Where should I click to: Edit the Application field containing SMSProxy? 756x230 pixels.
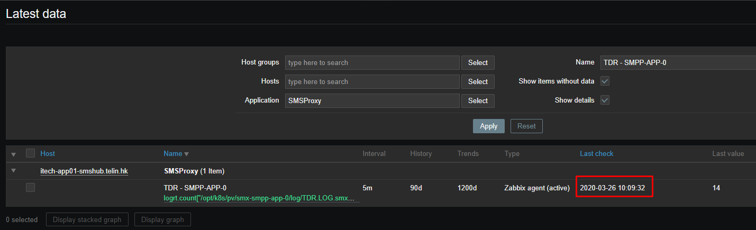(372, 100)
